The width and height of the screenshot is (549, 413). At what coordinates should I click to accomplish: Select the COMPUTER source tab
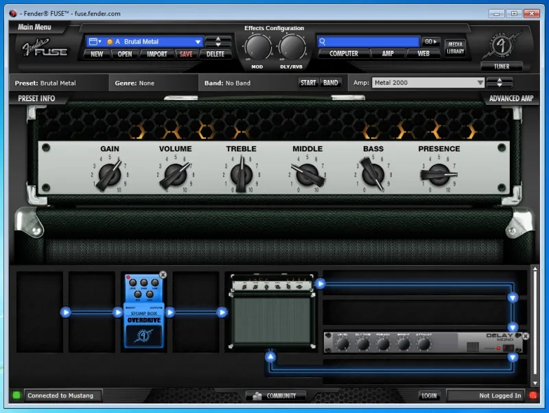coord(344,53)
